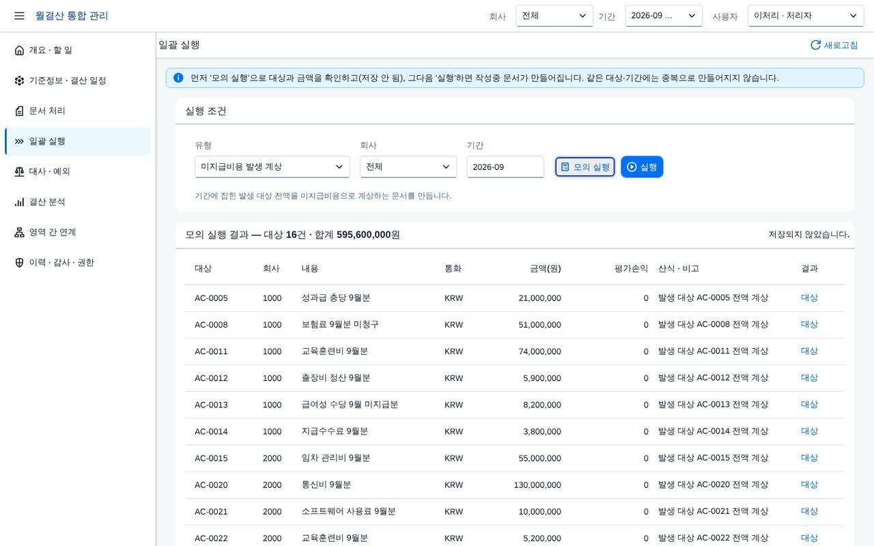Click the info icon in the blue notice

178,78
